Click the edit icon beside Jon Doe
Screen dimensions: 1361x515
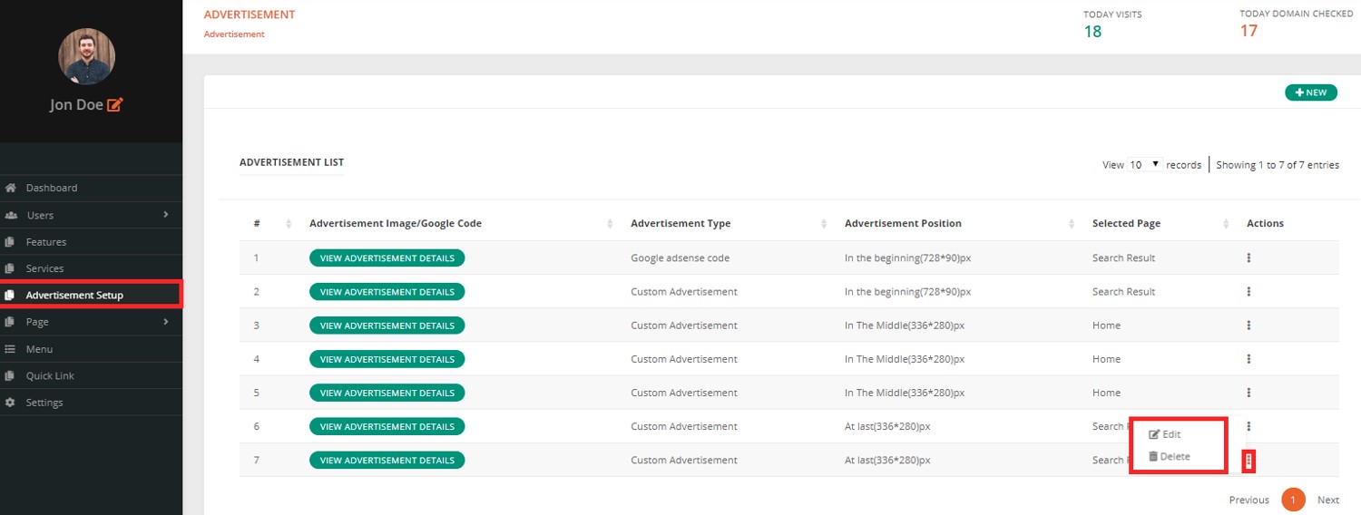point(114,105)
